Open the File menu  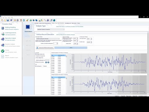1,18
